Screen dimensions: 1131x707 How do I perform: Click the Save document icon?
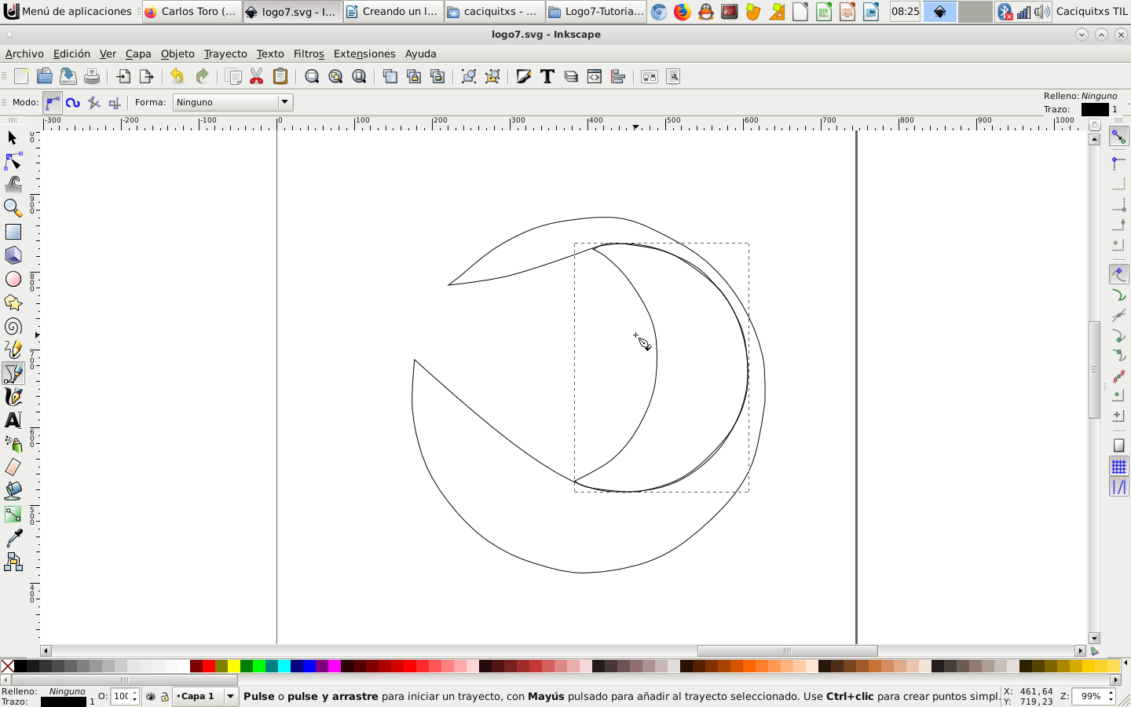(68, 76)
